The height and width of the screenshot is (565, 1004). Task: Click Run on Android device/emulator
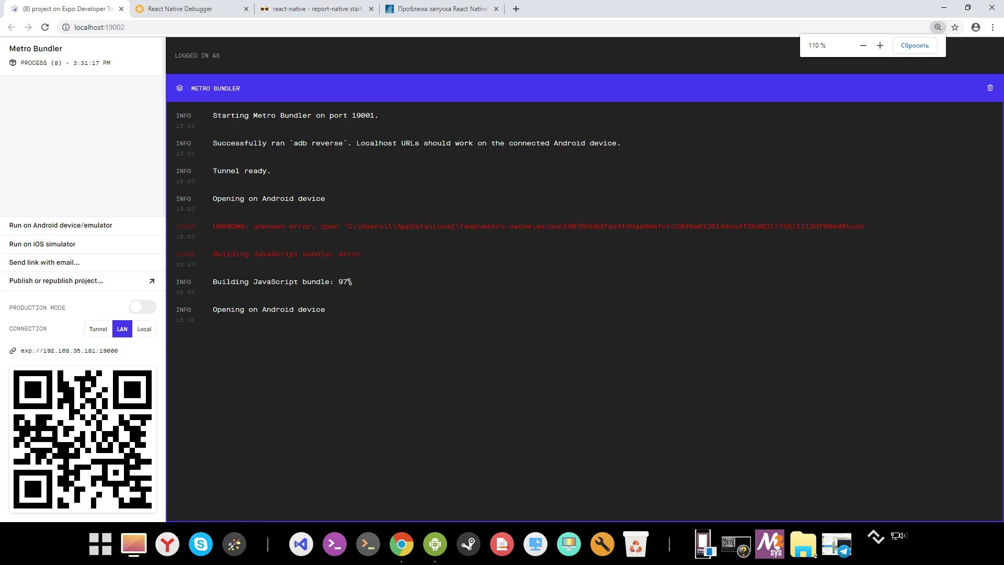point(61,225)
